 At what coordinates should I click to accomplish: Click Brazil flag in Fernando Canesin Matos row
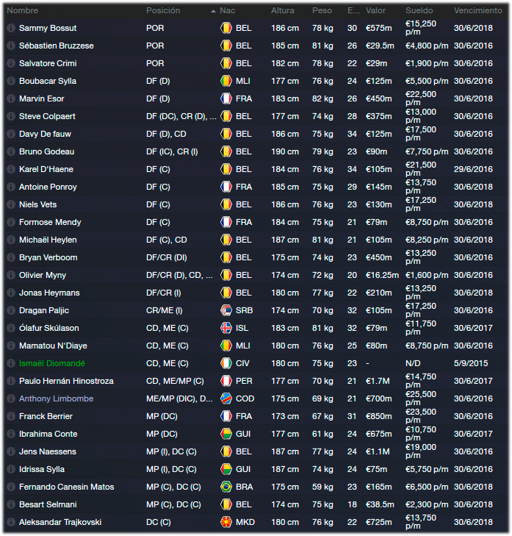pos(226,487)
